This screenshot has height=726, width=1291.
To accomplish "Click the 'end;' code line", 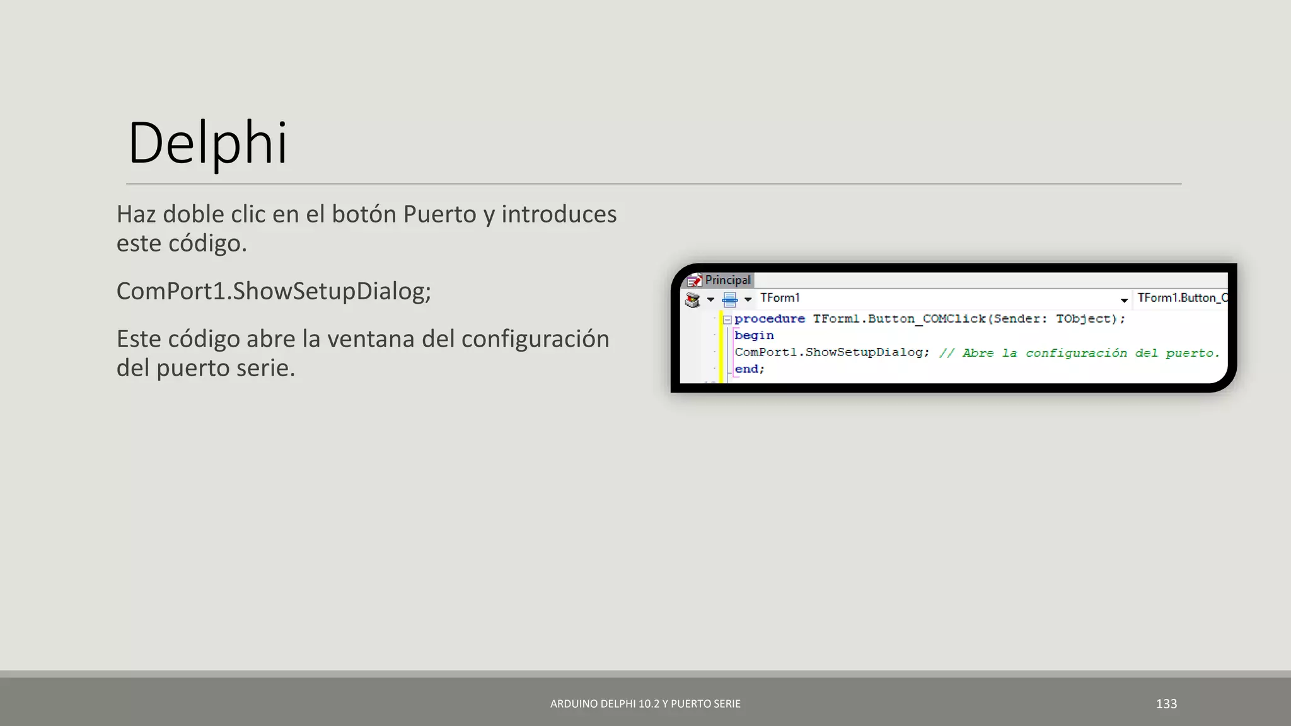I will point(750,369).
